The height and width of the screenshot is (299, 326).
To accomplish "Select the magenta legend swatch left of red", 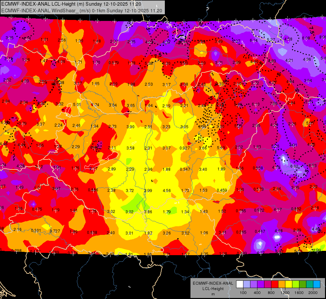I will click(x=268, y=284).
